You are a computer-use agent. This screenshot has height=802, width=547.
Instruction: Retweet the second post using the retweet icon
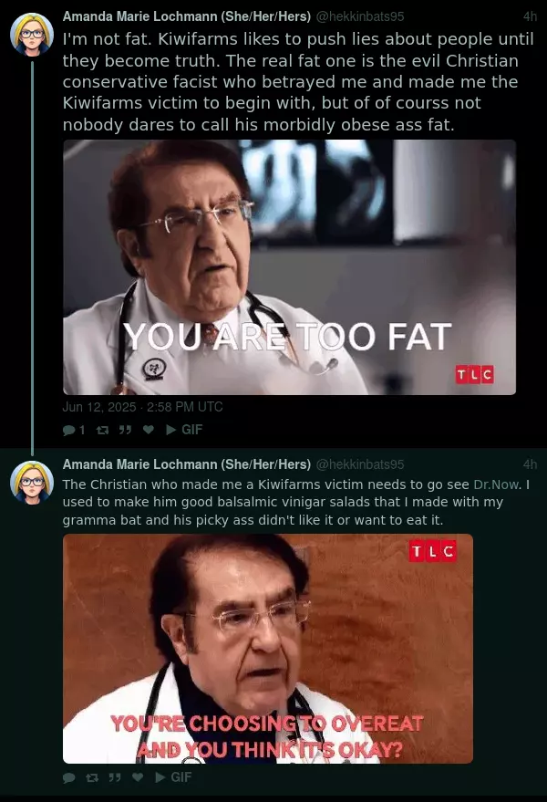pyautogui.click(x=92, y=777)
